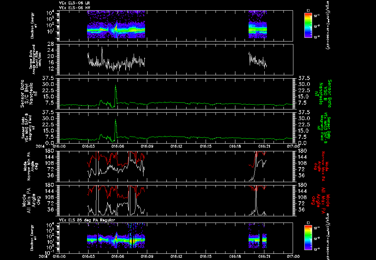Click '016:06' under the 85 deg PA spectrogram

118,256
